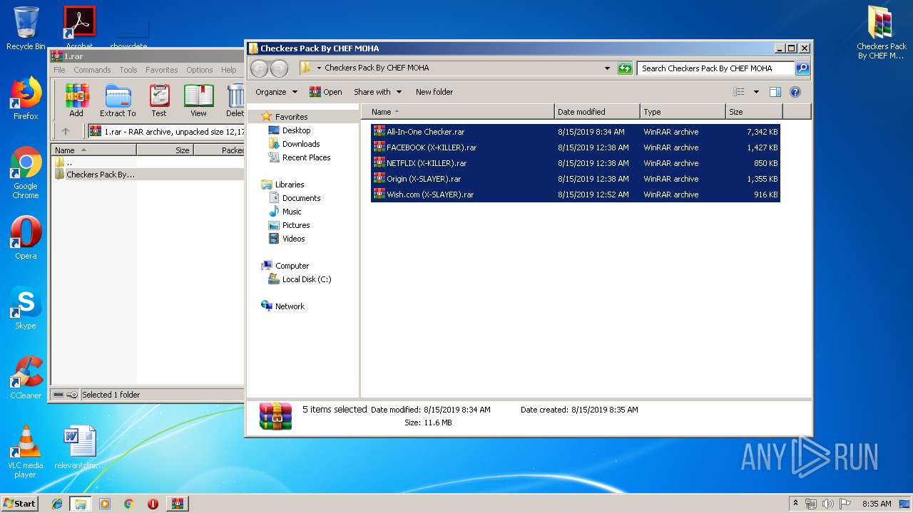Open VLC media player shortcut

(x=26, y=452)
